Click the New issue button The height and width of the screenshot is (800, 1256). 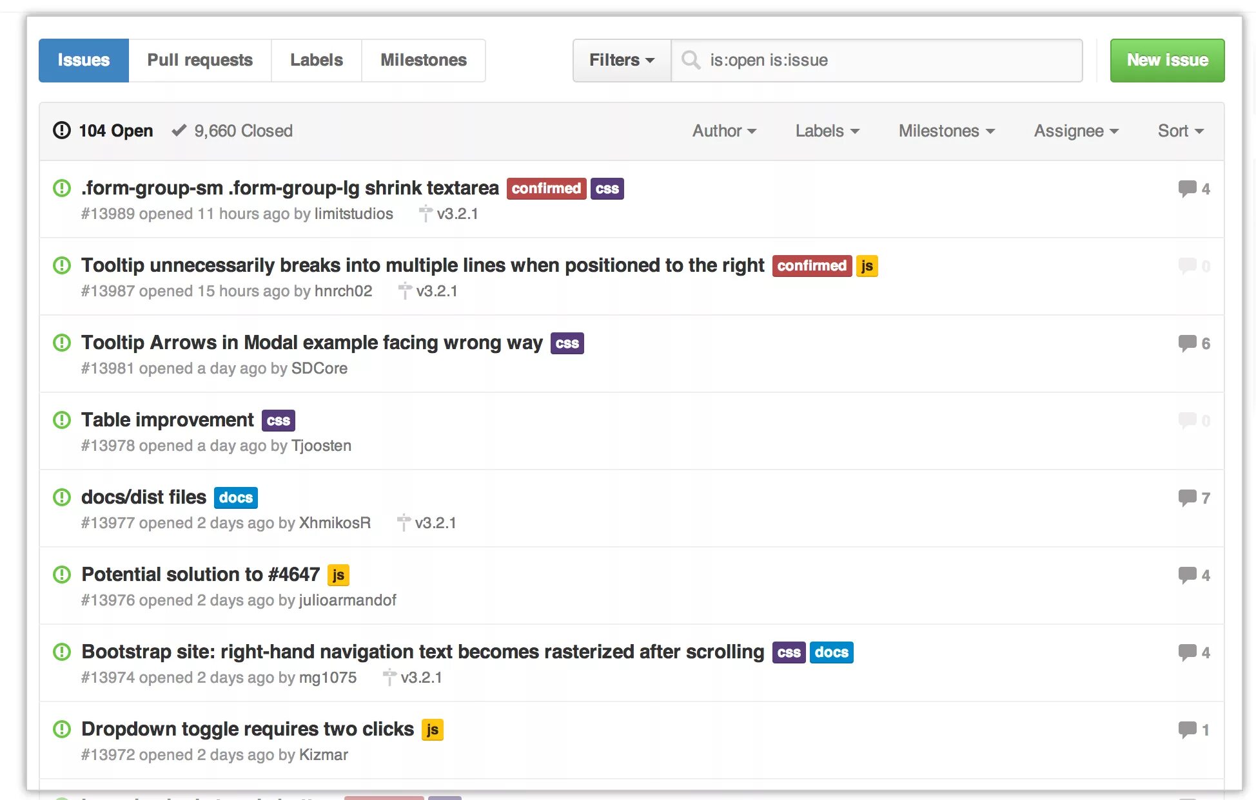tap(1167, 59)
